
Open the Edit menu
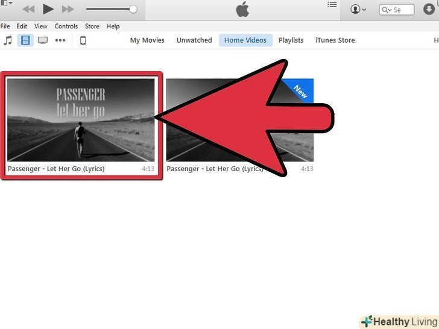[x=22, y=27]
